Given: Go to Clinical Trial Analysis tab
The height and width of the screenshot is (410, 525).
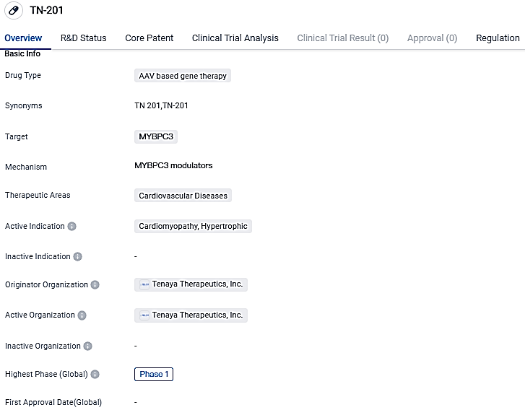Looking at the screenshot, I should tap(235, 38).
